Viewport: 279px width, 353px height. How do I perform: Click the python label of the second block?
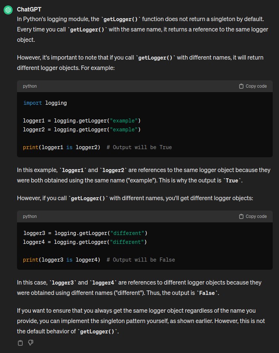click(x=30, y=216)
